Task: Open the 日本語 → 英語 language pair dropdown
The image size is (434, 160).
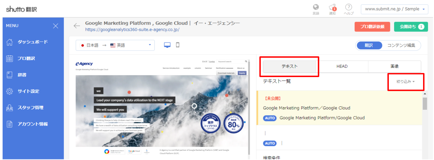Action: pos(115,45)
